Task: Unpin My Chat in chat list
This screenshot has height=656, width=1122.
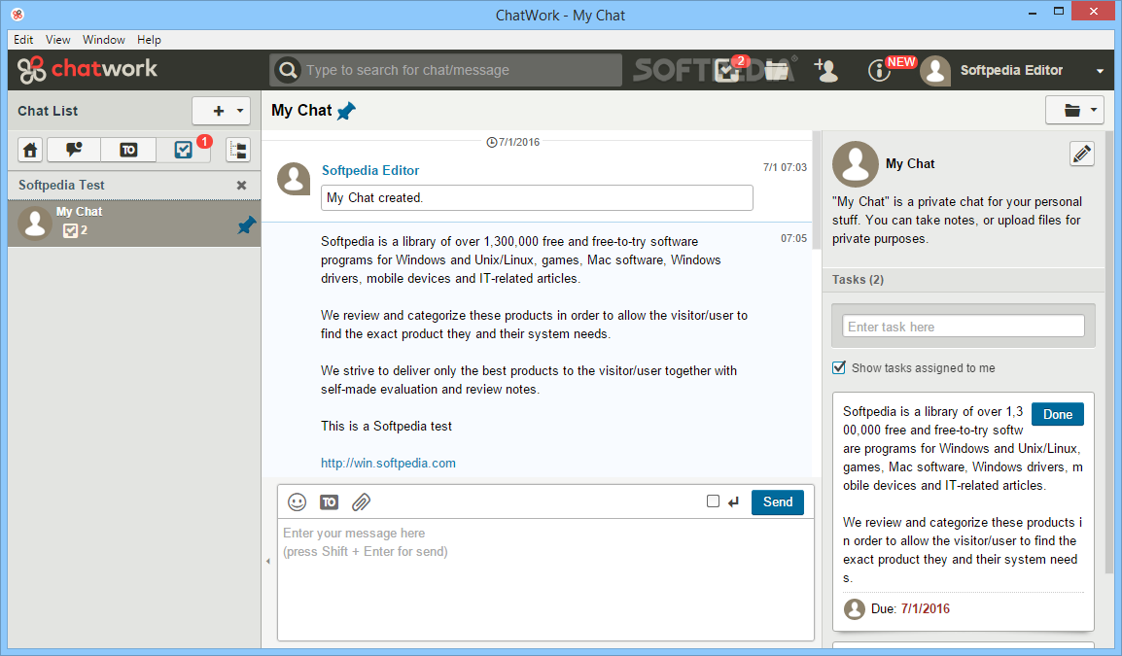Action: pos(246,226)
